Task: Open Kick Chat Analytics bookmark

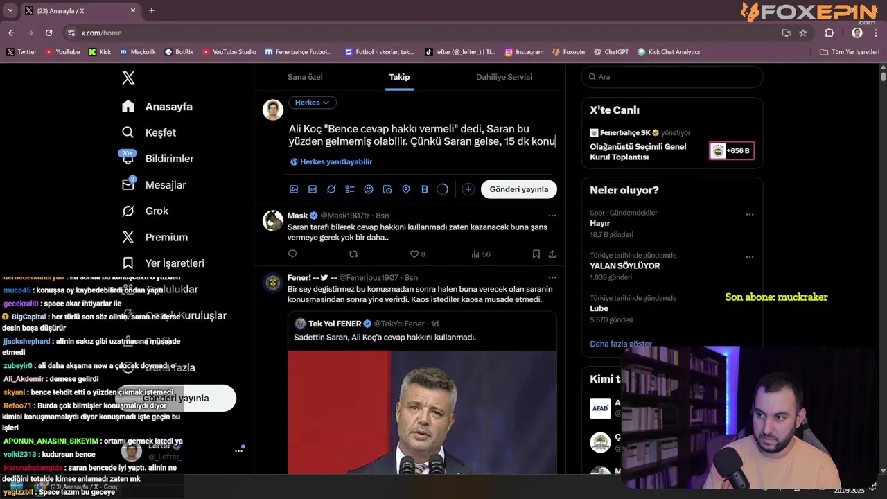Action: point(669,52)
